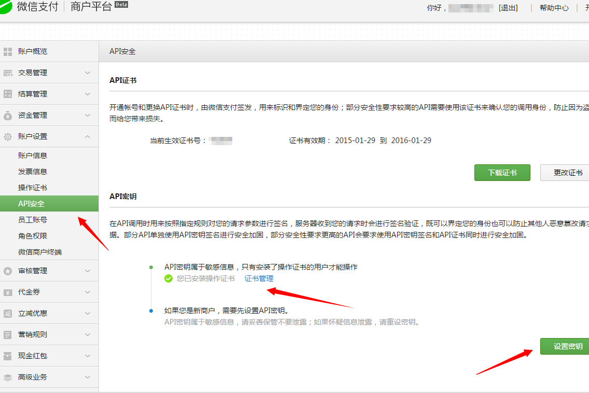The width and height of the screenshot is (589, 393).
Task: Click the 高级业务 layers icon
Action: click(x=8, y=377)
